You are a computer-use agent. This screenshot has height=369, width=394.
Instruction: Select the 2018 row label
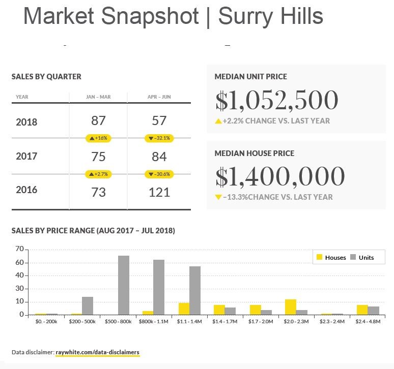pos(26,122)
